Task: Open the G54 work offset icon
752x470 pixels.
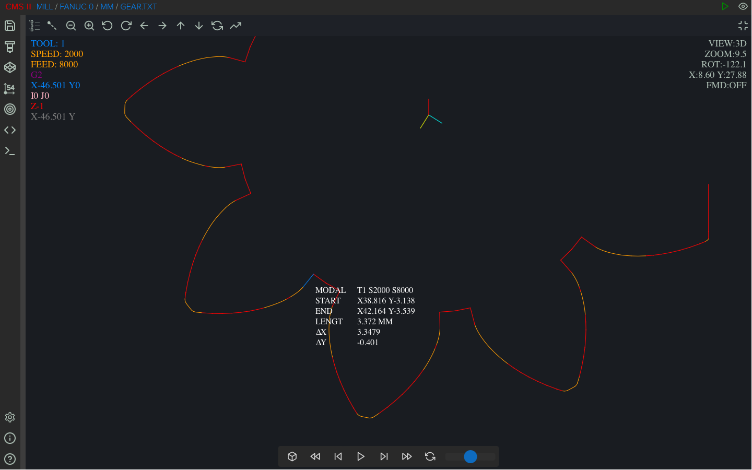Action: pyautogui.click(x=10, y=88)
